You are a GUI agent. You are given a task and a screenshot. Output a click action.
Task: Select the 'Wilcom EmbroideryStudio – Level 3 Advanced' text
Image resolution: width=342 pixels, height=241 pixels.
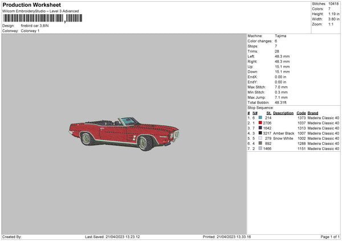coord(40,11)
